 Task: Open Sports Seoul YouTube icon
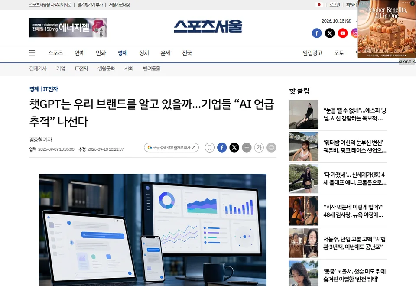click(343, 33)
